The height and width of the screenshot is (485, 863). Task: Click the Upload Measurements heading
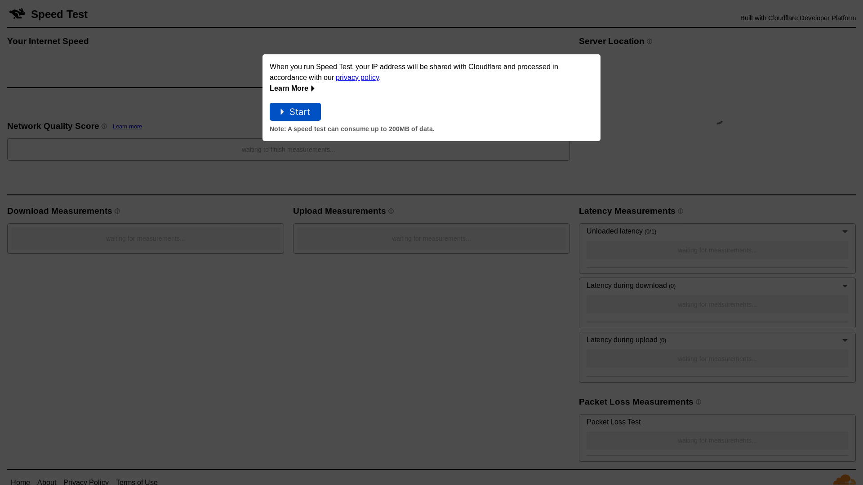click(339, 211)
